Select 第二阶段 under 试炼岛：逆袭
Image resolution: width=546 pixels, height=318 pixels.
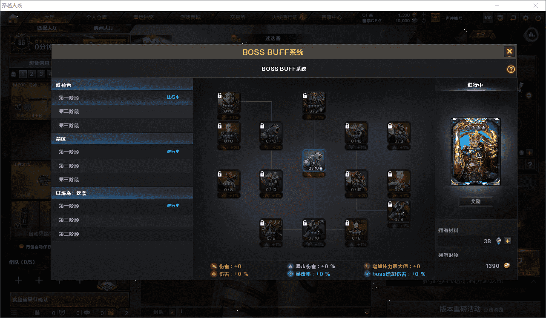(x=122, y=220)
